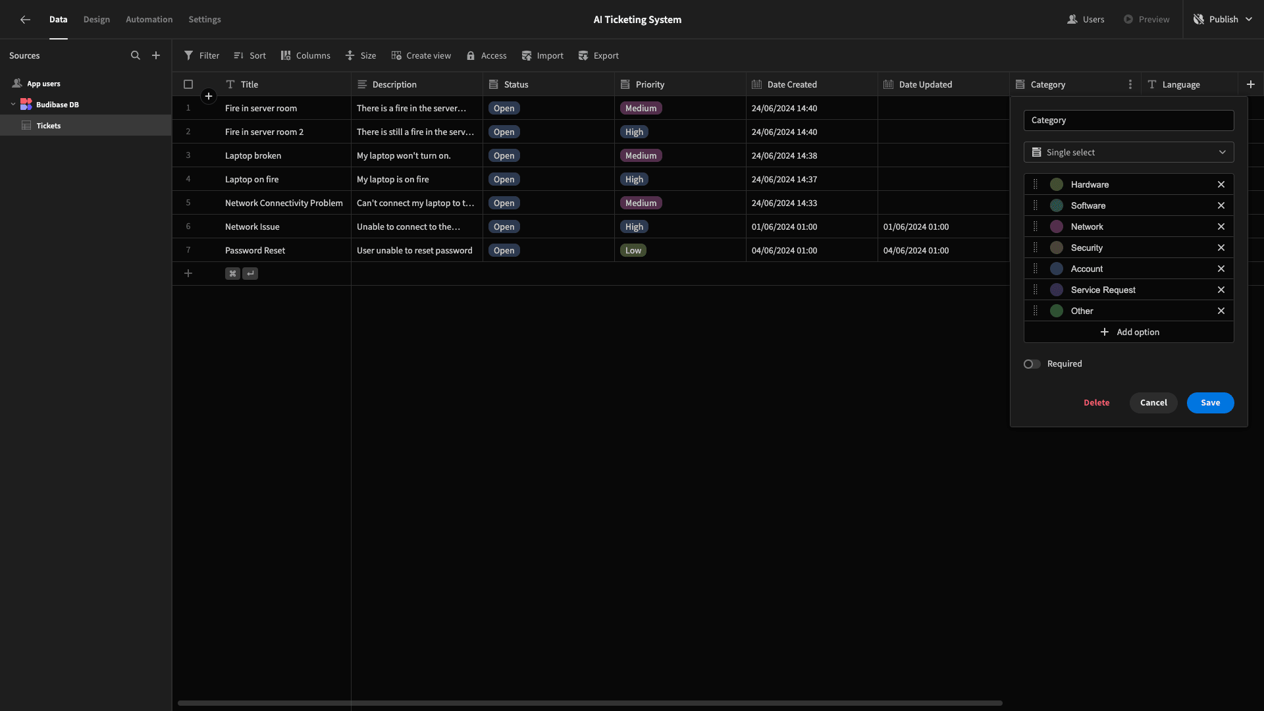Image resolution: width=1264 pixels, height=711 pixels.
Task: Remove the Security option
Action: click(1221, 248)
